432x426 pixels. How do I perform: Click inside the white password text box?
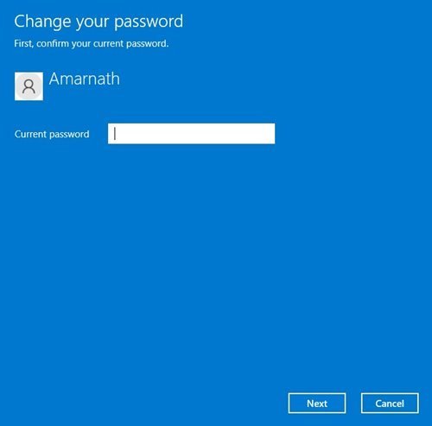pyautogui.click(x=191, y=134)
